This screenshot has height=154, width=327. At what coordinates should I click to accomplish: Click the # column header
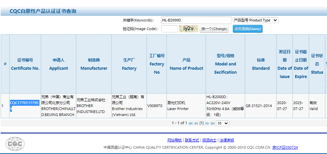pyautogui.click(x=5, y=64)
